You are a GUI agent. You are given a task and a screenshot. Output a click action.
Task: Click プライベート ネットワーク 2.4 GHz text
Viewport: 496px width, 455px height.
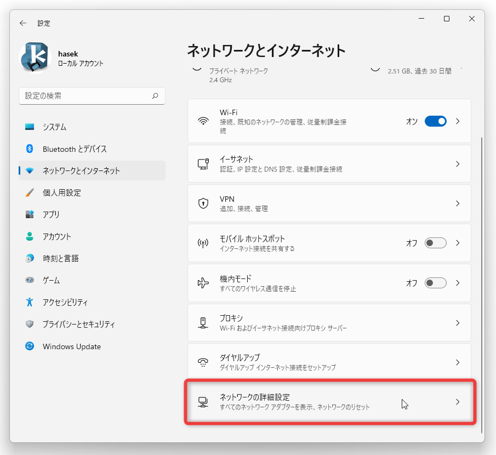coord(238,75)
